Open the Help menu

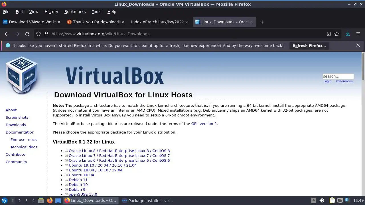(x=112, y=12)
